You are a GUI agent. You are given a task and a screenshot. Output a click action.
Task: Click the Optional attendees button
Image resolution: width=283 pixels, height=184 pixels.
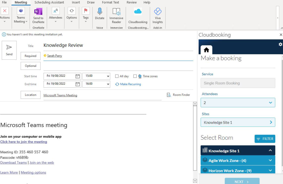pyautogui.click(x=30, y=66)
